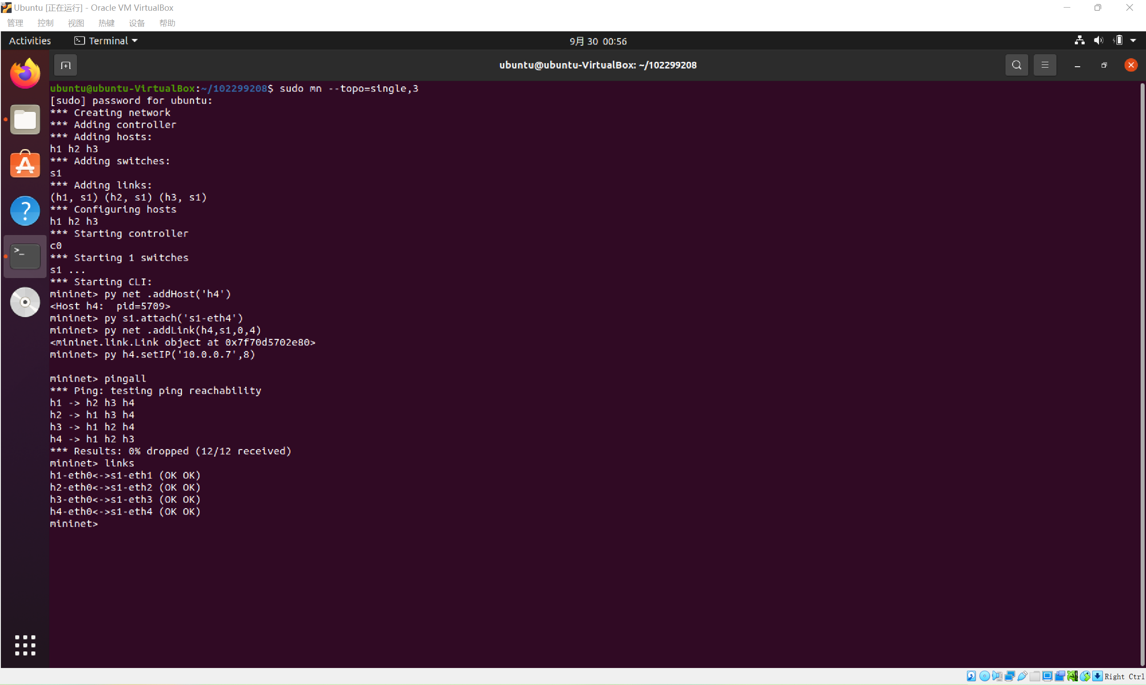Show Applications grid
This screenshot has width=1146, height=685.
pos(25,645)
